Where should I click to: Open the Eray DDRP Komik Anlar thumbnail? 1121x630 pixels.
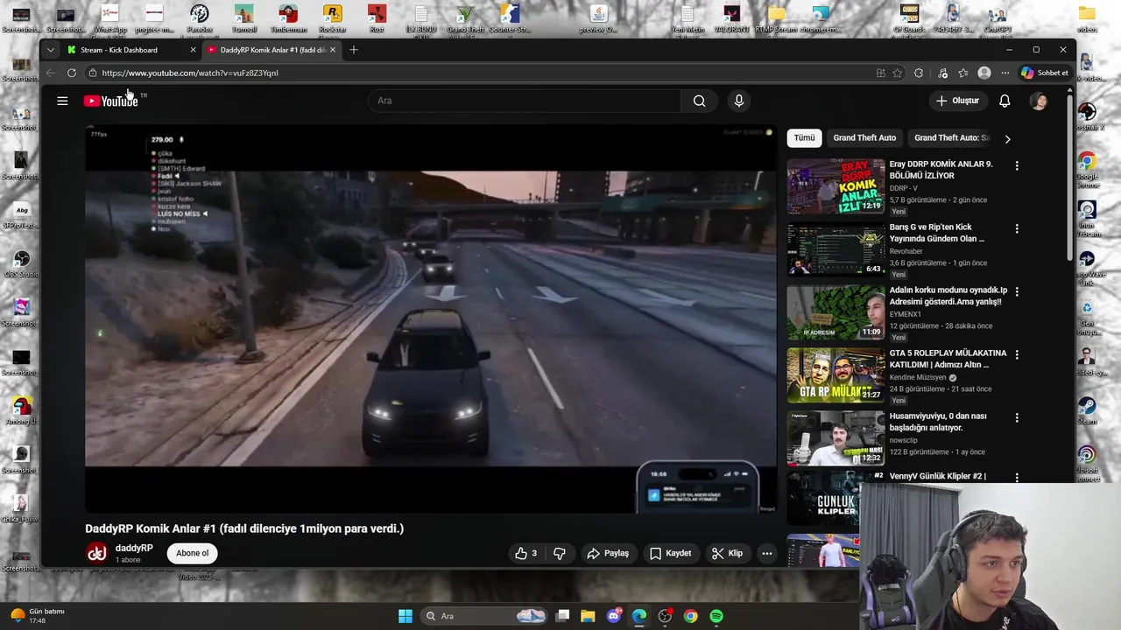[x=835, y=186]
